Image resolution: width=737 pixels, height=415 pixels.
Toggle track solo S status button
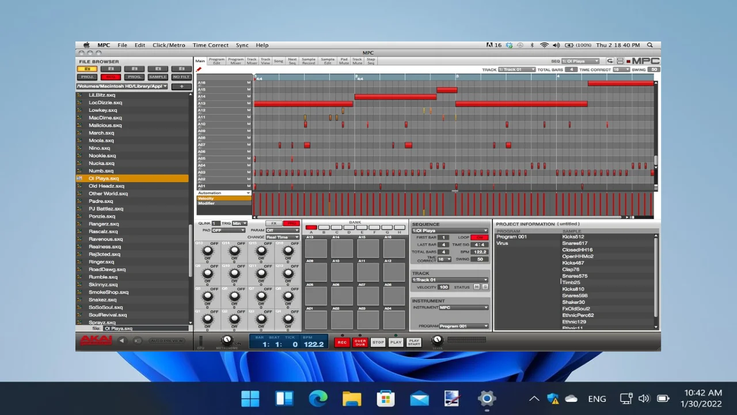485,287
